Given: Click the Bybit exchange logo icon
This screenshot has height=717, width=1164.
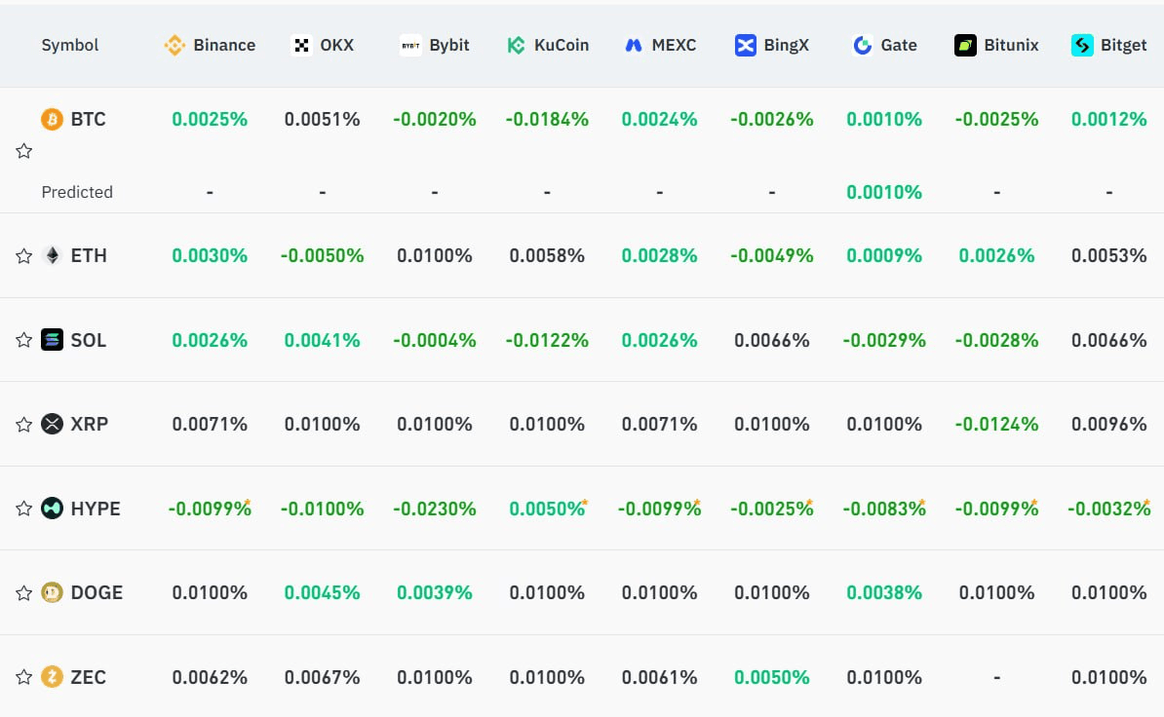Looking at the screenshot, I should (x=410, y=45).
